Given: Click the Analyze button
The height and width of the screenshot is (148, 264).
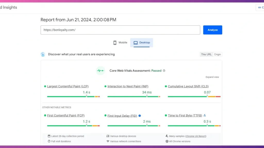Looking at the screenshot, I should click(x=212, y=30).
